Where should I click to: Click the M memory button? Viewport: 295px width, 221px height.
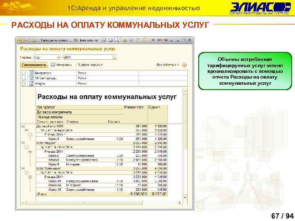[x=153, y=40]
